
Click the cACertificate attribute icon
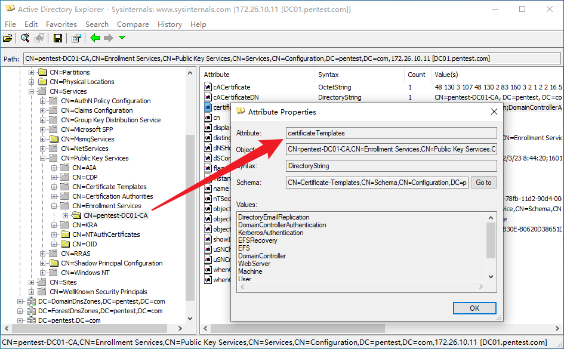pyautogui.click(x=208, y=87)
